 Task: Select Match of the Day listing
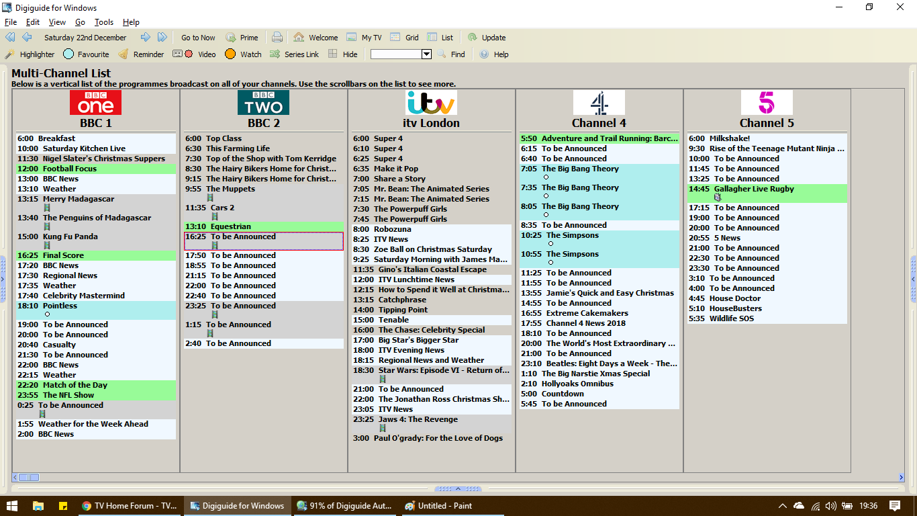(96, 385)
